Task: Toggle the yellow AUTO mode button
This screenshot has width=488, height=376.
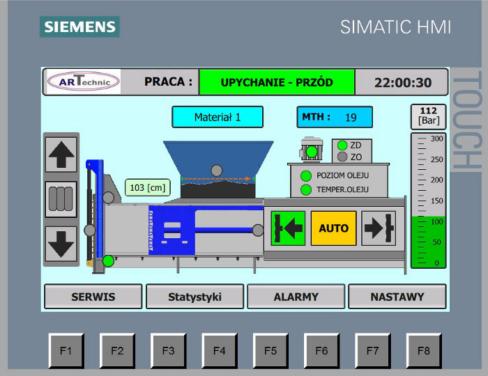Action: 334,228
